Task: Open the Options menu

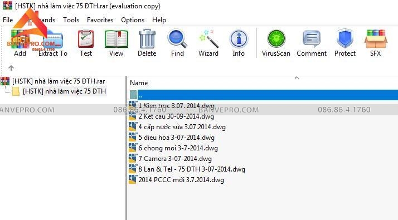Action: pyautogui.click(x=133, y=20)
